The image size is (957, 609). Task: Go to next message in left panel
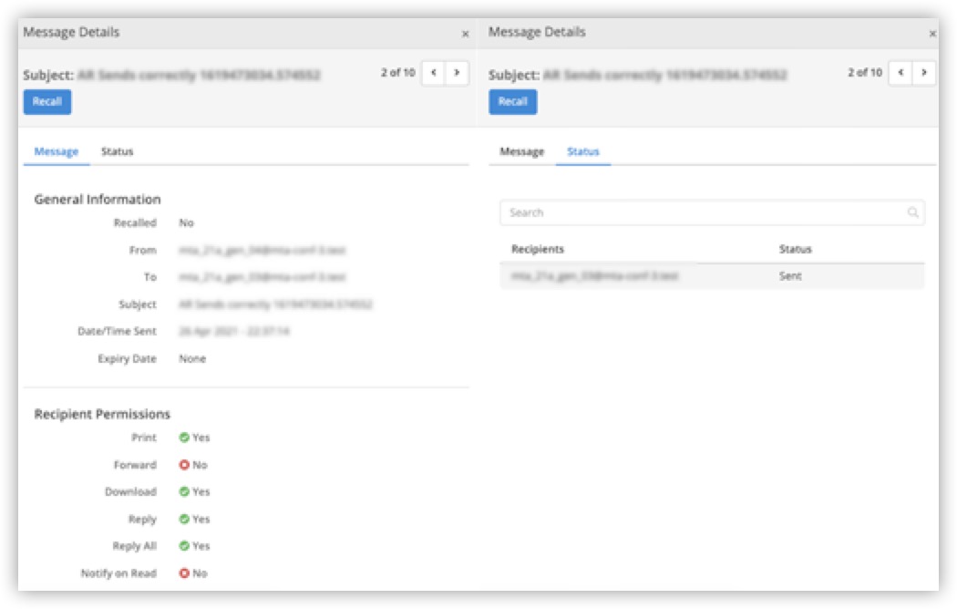(457, 73)
